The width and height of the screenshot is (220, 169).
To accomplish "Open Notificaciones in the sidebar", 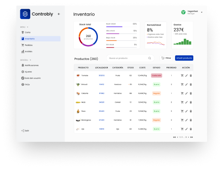I will click(x=30, y=65).
